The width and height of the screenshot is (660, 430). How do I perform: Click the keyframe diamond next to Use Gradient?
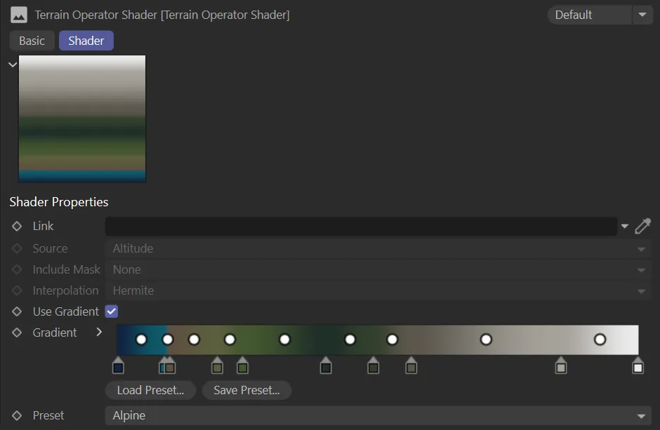coord(17,311)
